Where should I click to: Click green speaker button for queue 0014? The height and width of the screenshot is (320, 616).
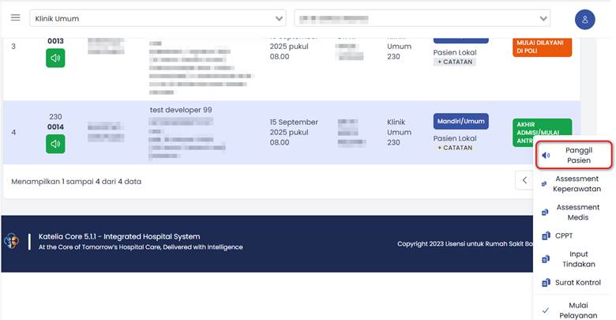[55, 143]
